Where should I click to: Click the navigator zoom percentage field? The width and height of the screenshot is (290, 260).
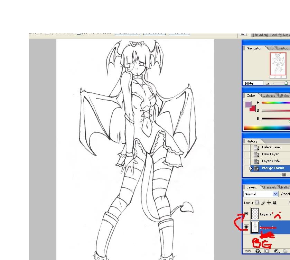click(253, 83)
